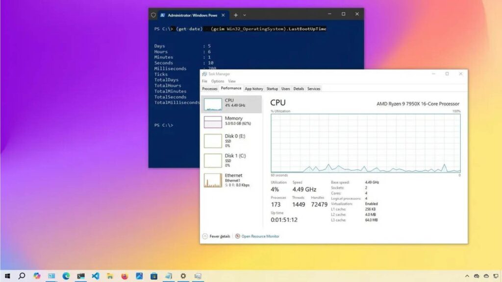
Task: Open Settings gear on taskbar
Action: coord(183,276)
